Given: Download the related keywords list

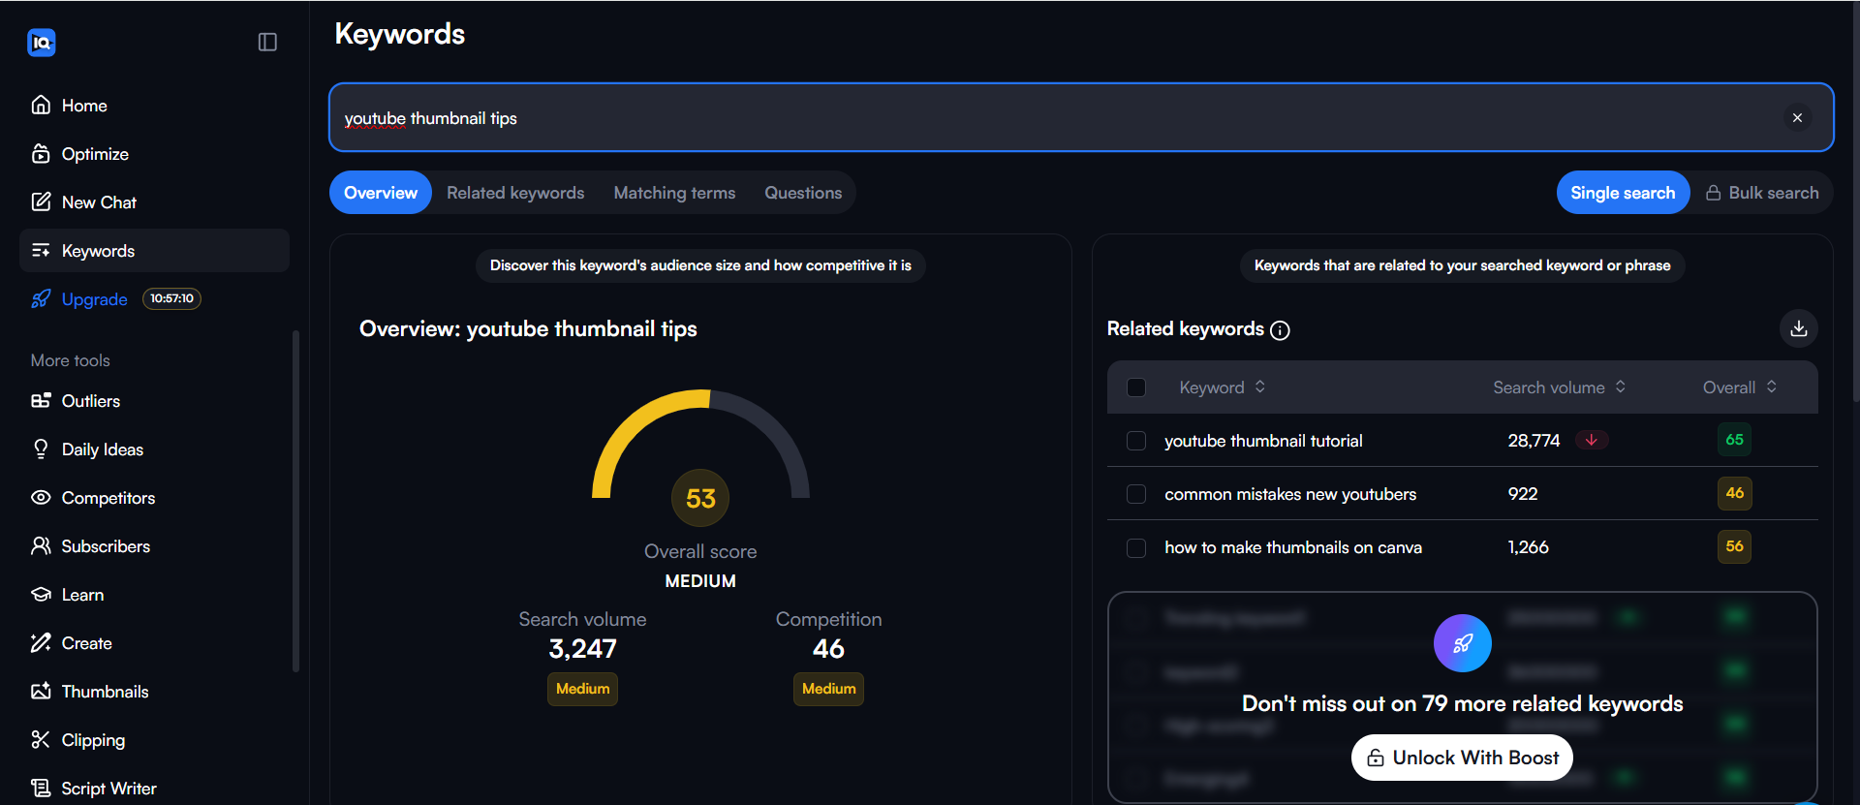Looking at the screenshot, I should click(1798, 328).
